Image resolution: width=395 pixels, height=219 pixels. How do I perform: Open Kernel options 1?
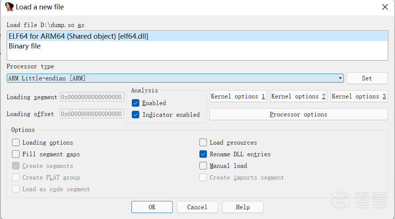(x=238, y=96)
